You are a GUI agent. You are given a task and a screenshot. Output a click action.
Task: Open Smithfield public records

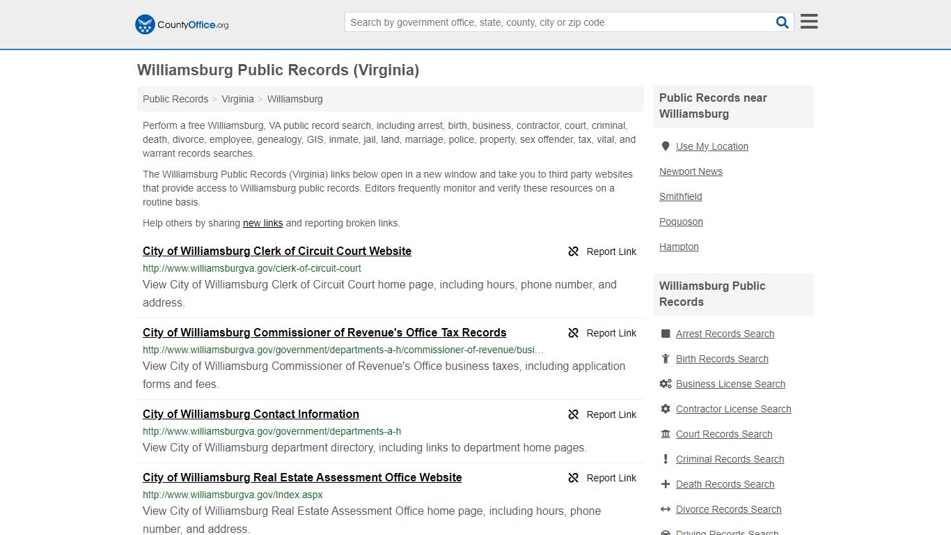pos(680,196)
